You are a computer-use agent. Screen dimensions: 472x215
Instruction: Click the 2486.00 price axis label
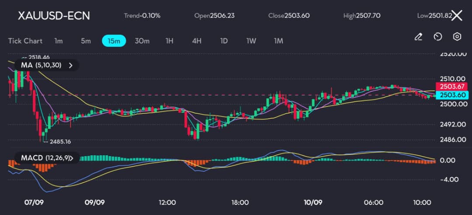(x=453, y=140)
